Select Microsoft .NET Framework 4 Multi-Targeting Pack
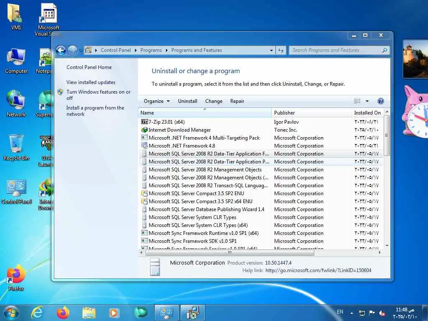428x321 pixels. 261,138
